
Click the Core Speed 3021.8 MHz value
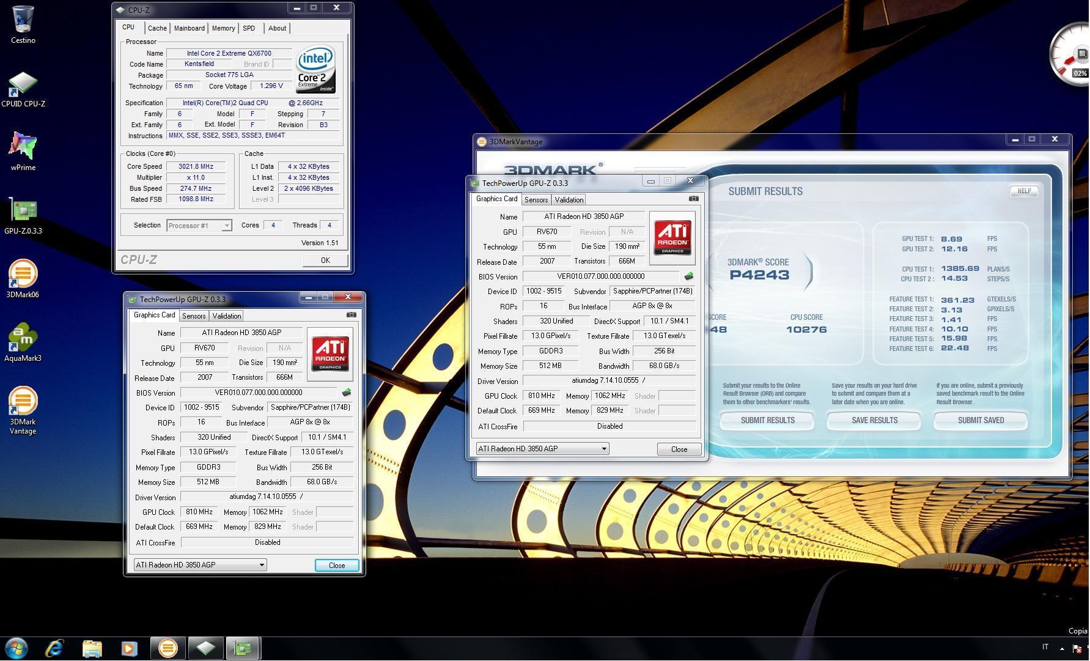[x=196, y=166]
